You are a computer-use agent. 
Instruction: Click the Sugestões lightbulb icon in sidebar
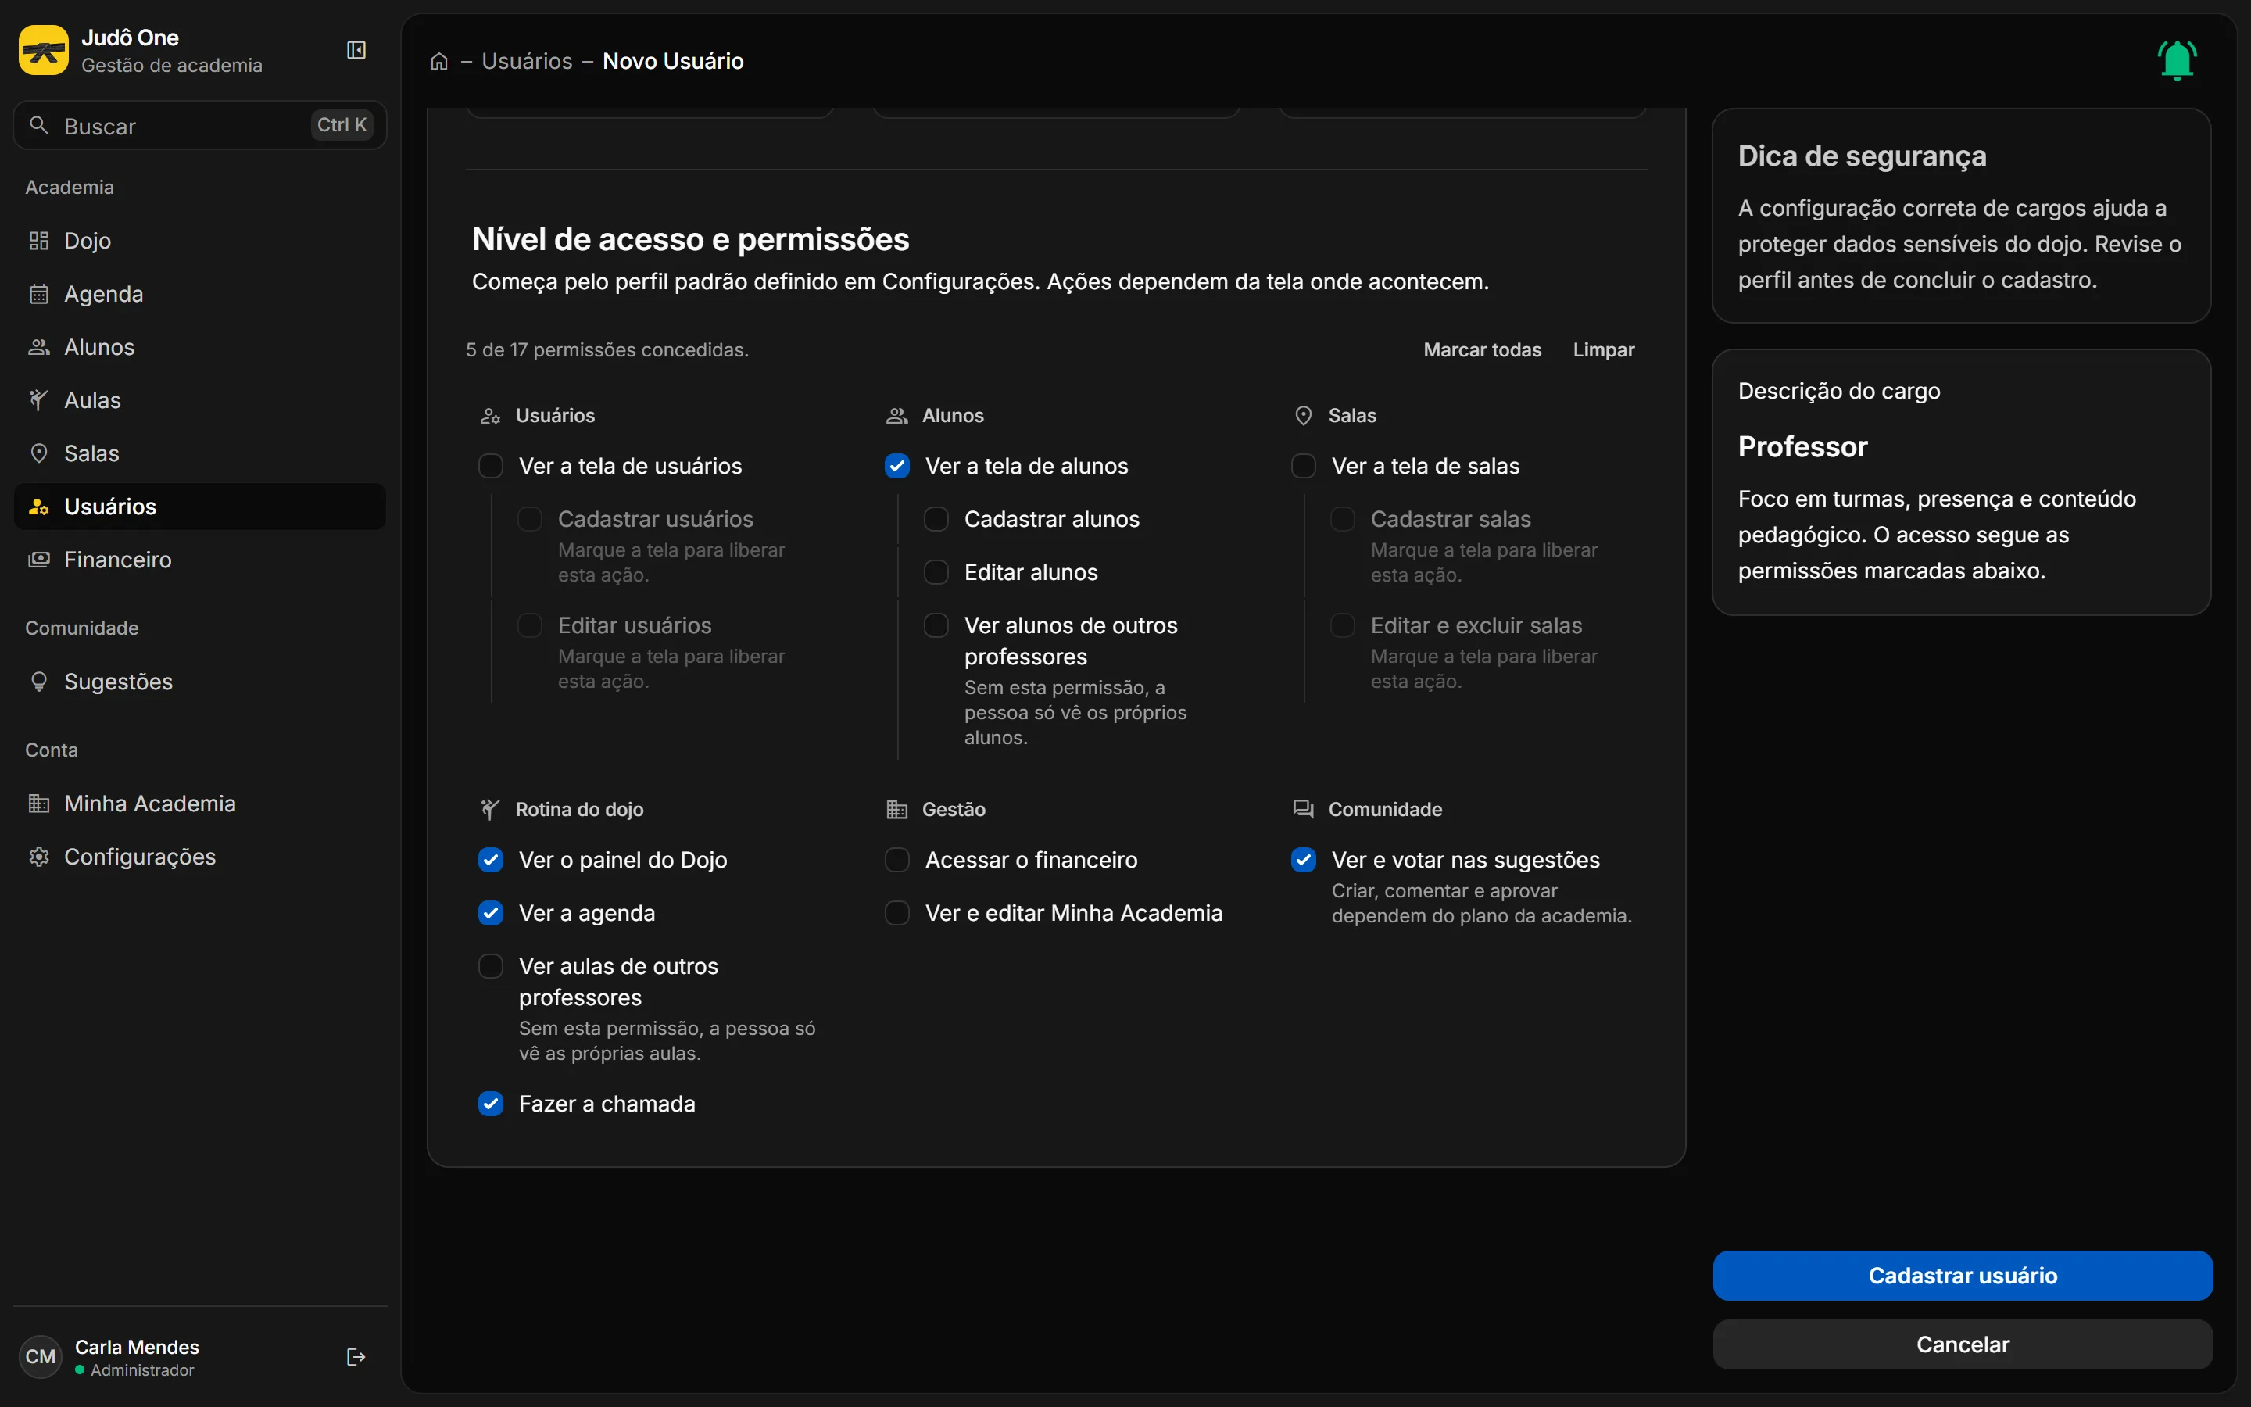[39, 681]
